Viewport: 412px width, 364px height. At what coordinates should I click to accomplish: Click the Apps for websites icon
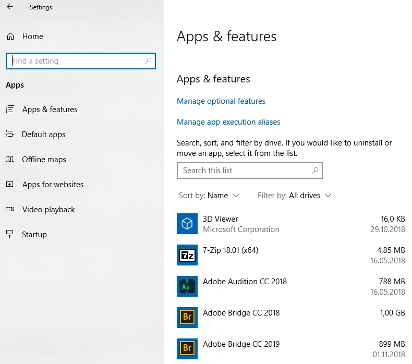(x=10, y=184)
